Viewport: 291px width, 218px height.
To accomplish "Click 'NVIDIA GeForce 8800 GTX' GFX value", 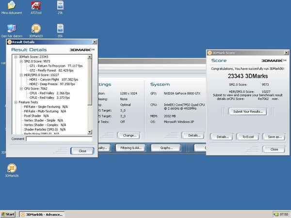I will tap(182, 93).
